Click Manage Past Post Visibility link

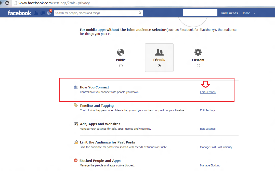click(x=216, y=147)
